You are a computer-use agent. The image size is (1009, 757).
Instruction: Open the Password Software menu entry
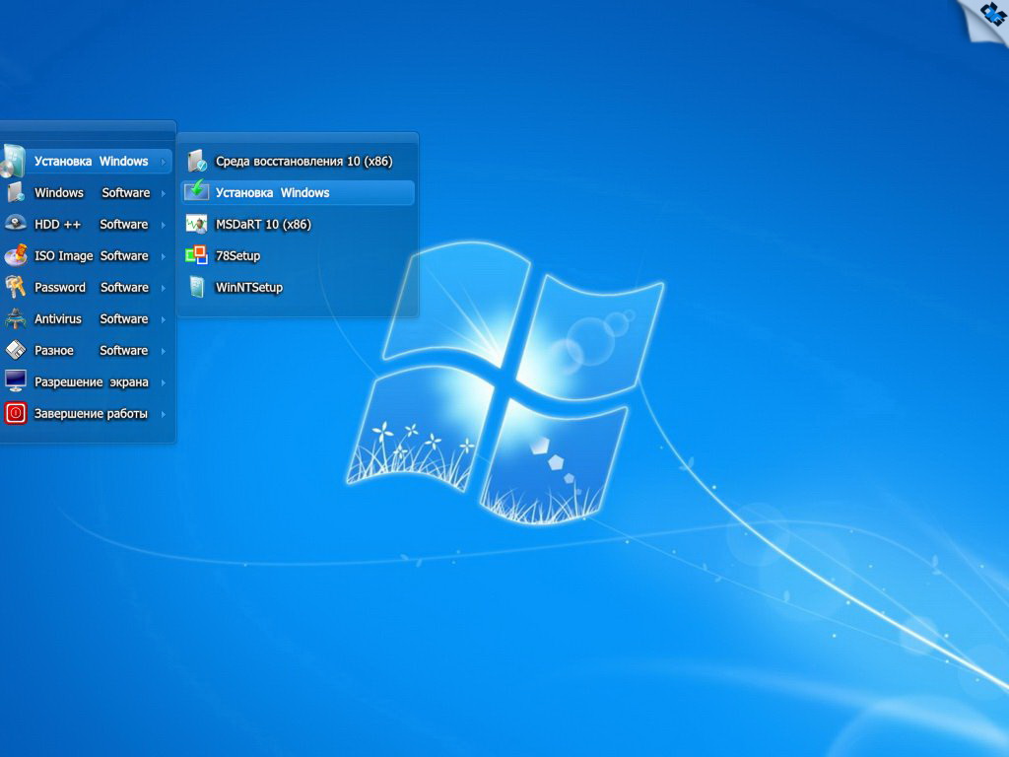[87, 287]
